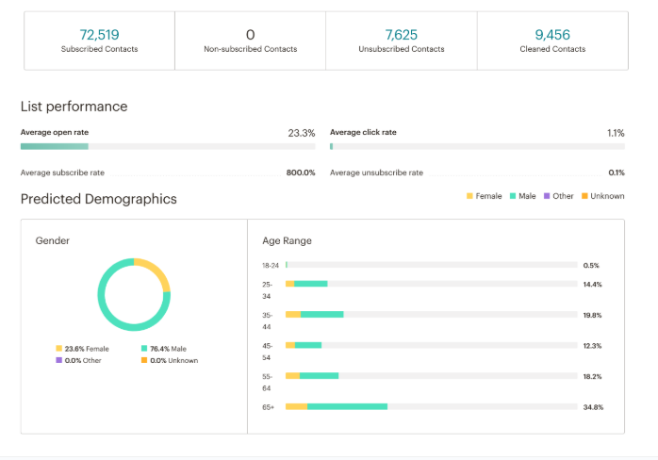Select the 1.1% click rate value
Viewport: 658px width, 460px height.
616,133
